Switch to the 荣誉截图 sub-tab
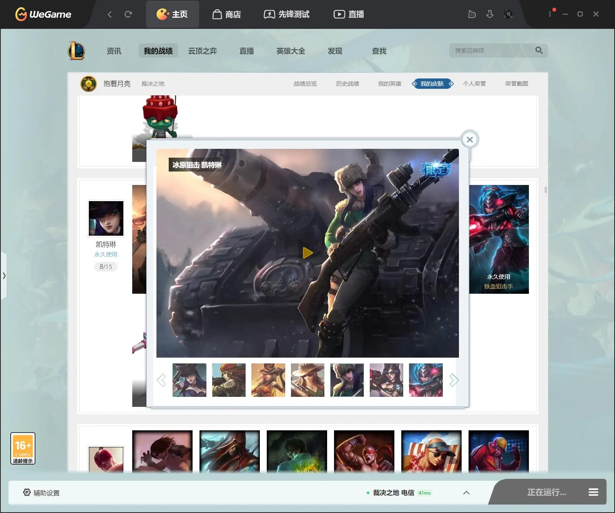The width and height of the screenshot is (615, 513). click(517, 83)
